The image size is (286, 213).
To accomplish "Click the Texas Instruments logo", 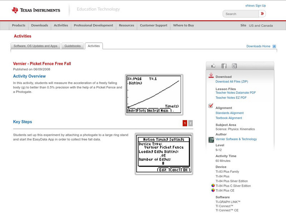I will (35, 9).
